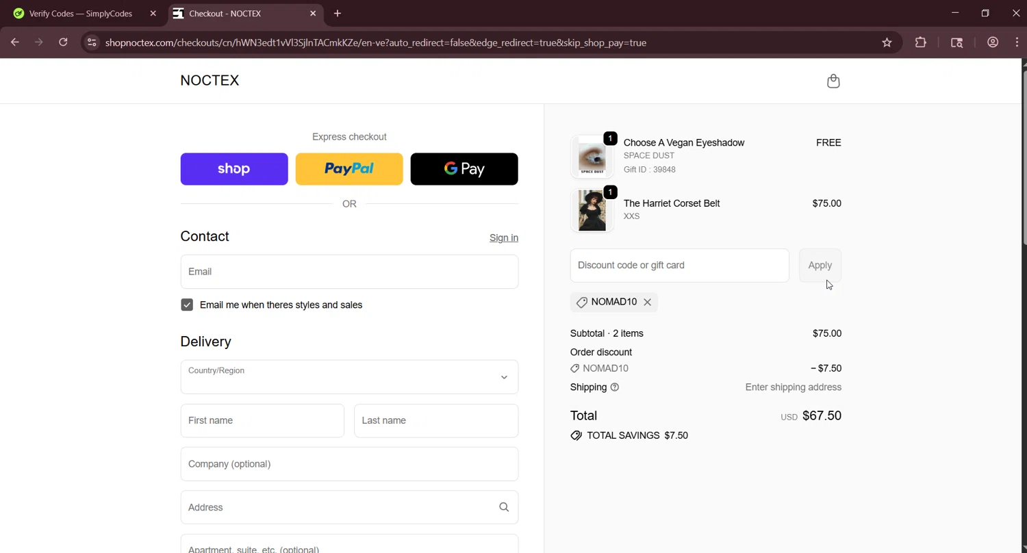Click the 'Gift ID : 39848' text
Screen dimensions: 1027x553
[650, 170]
